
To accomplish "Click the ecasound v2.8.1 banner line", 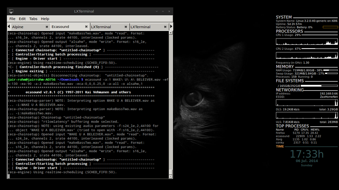I will coord(78,92).
